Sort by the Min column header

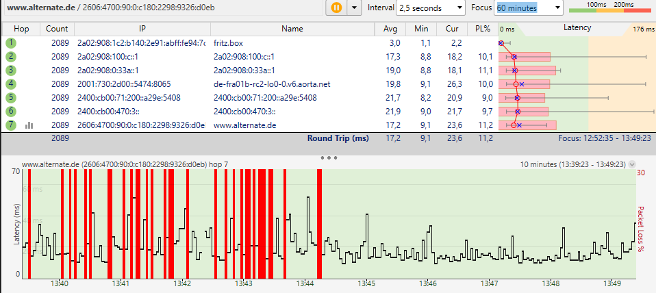click(x=421, y=29)
